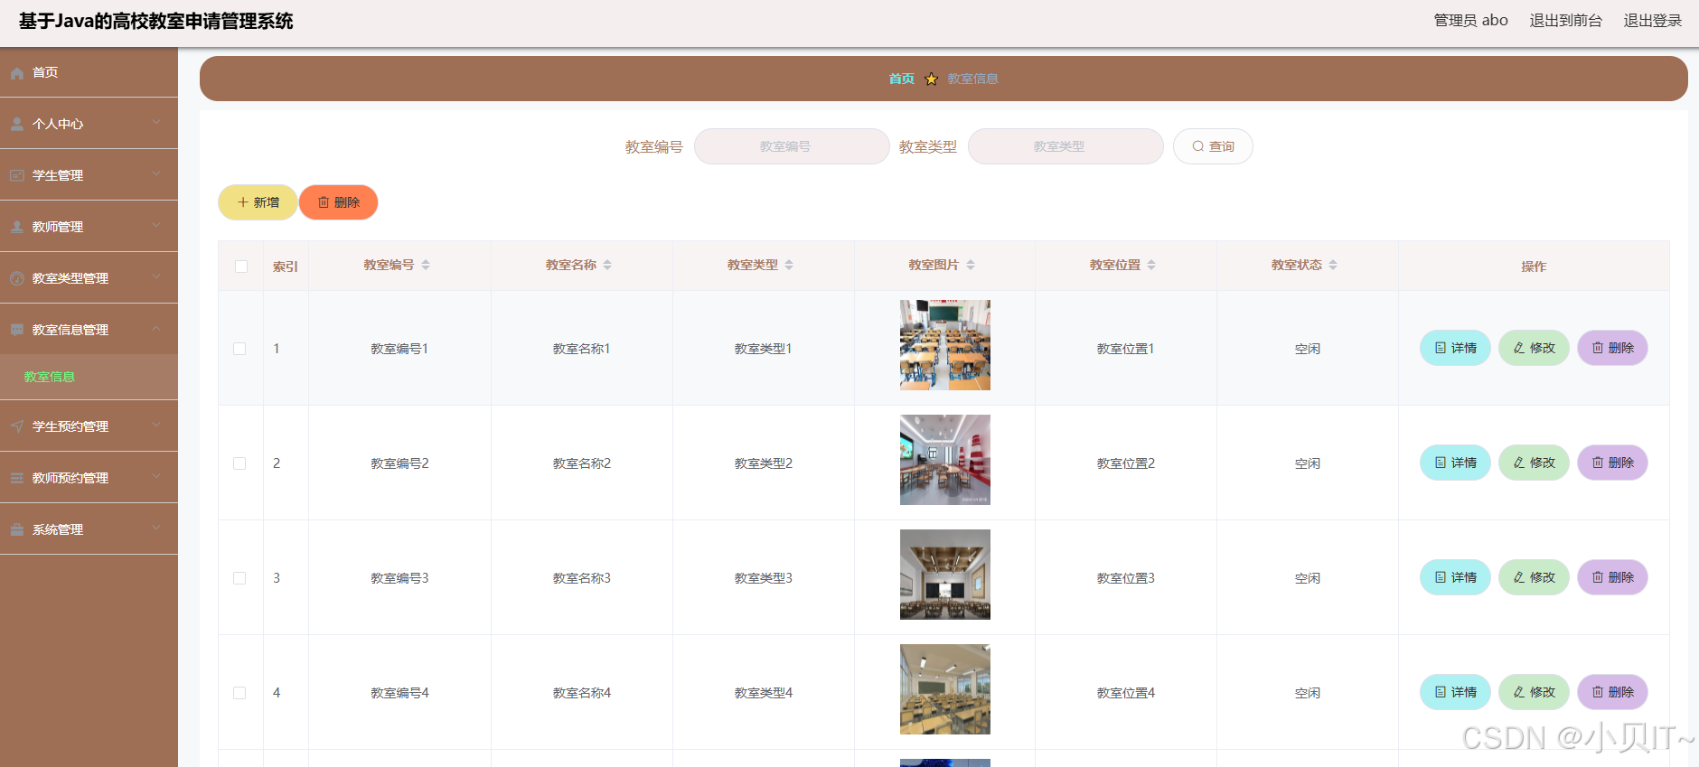Click 修改 for 教室编号3 row
This screenshot has width=1699, height=767.
point(1534,577)
